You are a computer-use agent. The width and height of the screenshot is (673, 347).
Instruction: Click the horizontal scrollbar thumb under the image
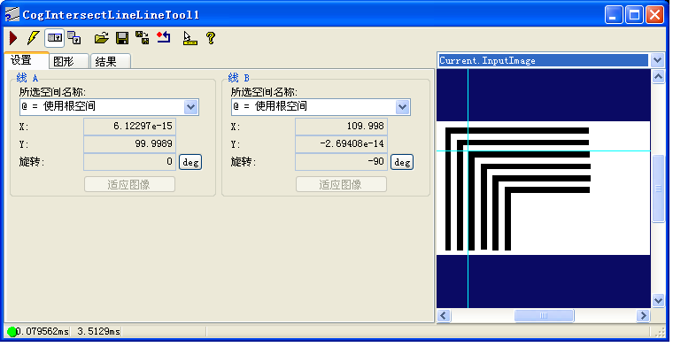click(x=544, y=316)
